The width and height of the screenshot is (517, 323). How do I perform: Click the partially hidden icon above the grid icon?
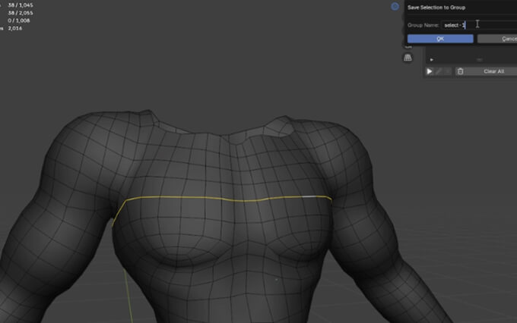pos(408,46)
